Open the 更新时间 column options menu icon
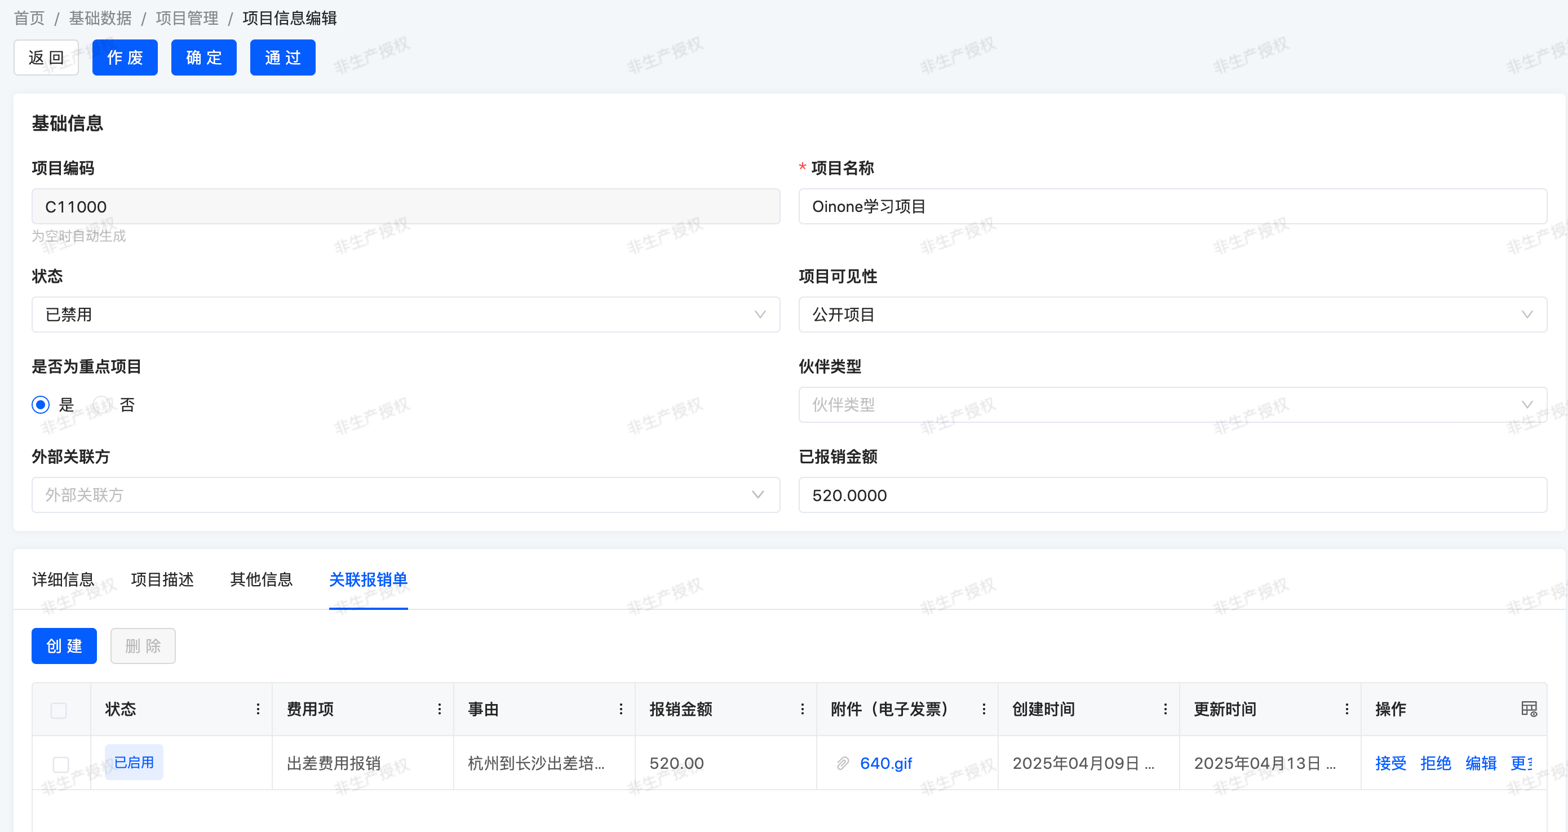This screenshot has width=1568, height=832. 1346,709
